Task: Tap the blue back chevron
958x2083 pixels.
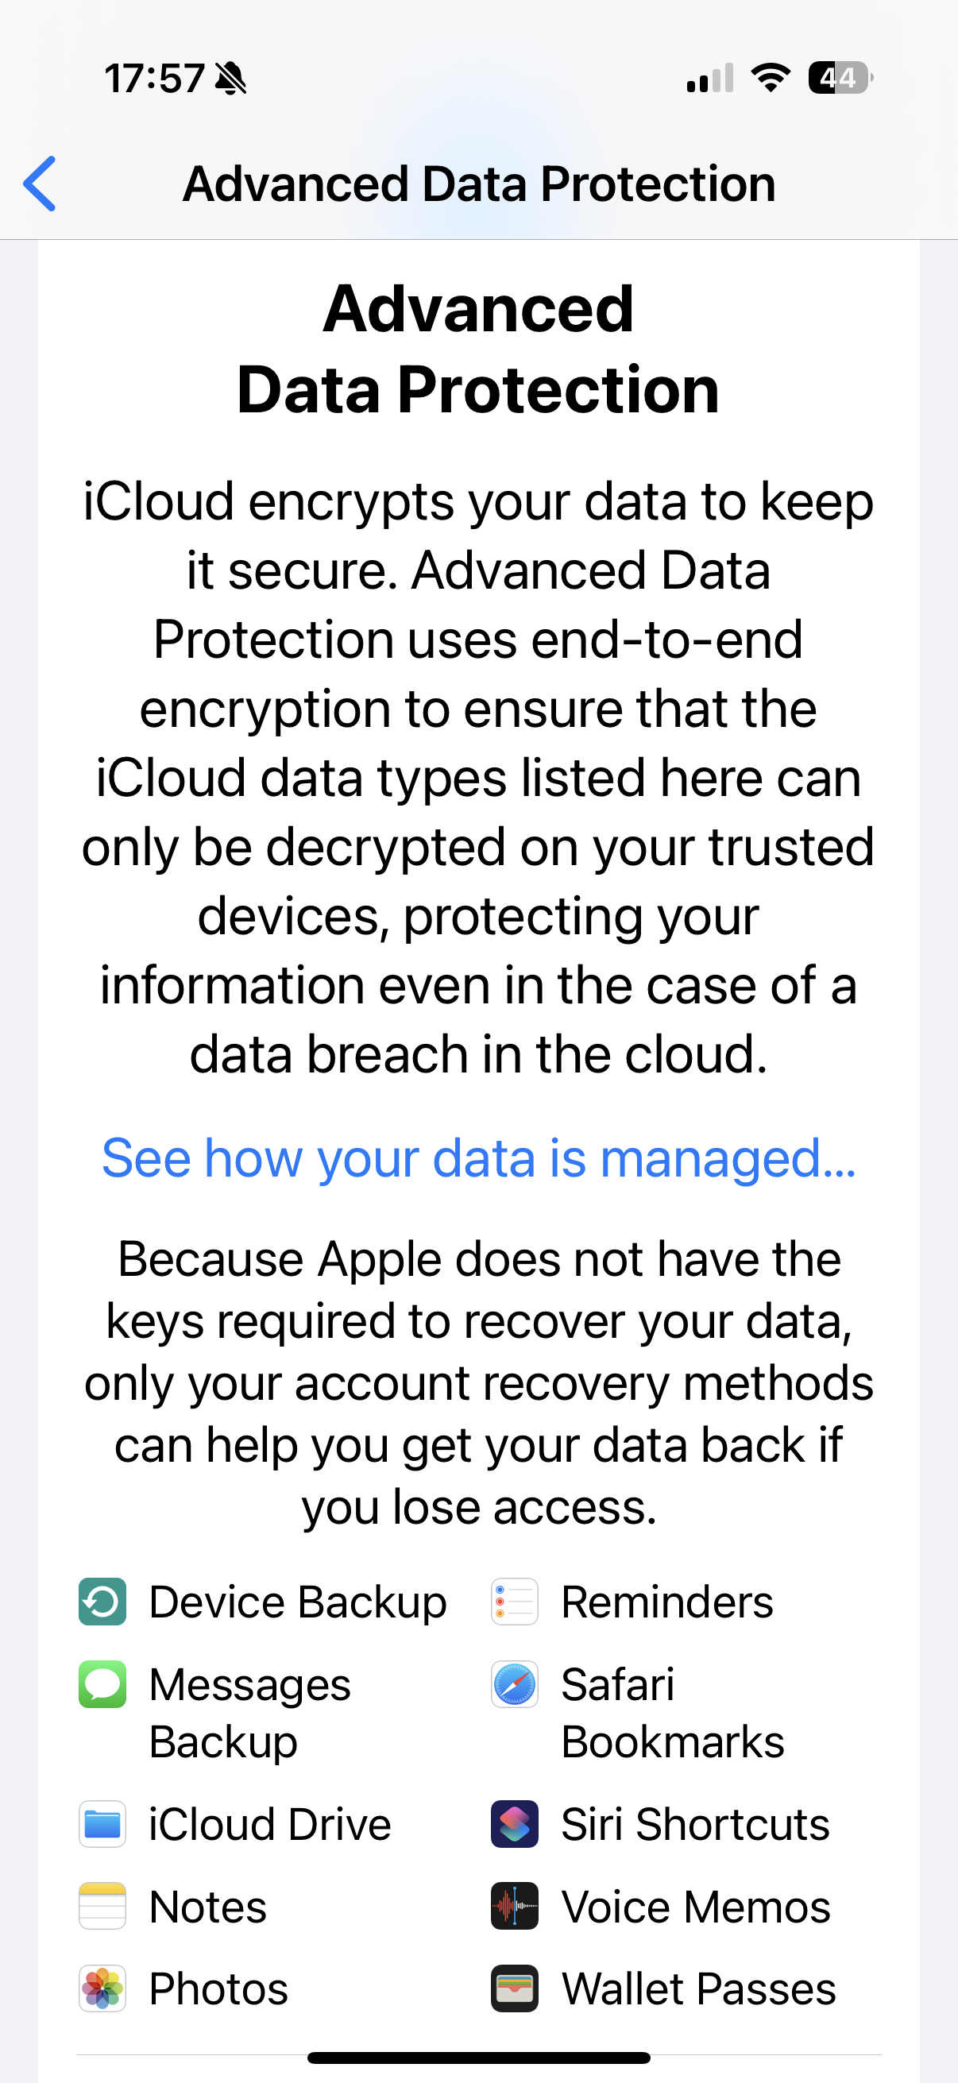Action: [x=40, y=184]
